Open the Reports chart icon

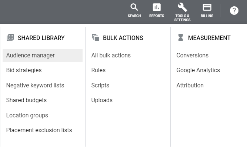[x=157, y=7]
